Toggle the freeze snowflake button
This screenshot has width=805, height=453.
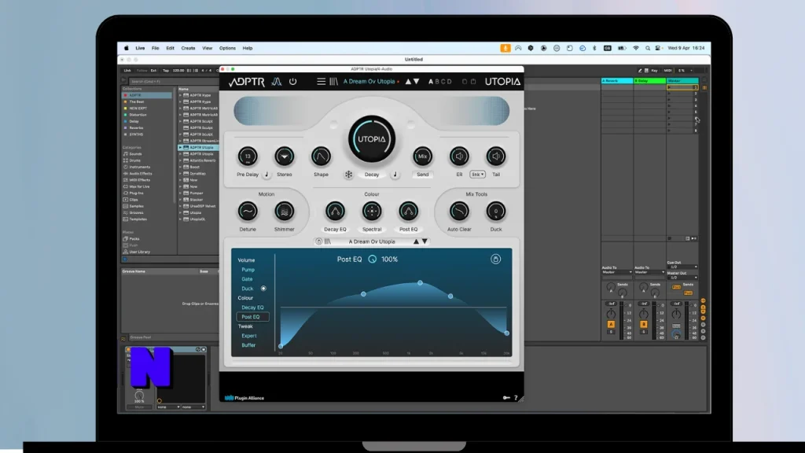click(348, 175)
